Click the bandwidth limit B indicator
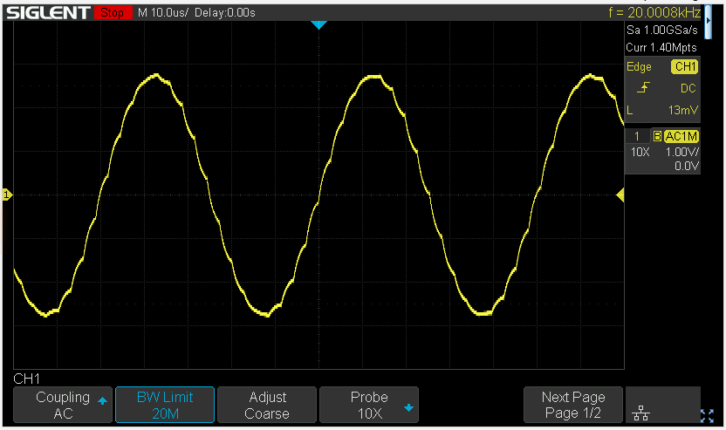The height and width of the screenshot is (430, 726). click(x=657, y=136)
